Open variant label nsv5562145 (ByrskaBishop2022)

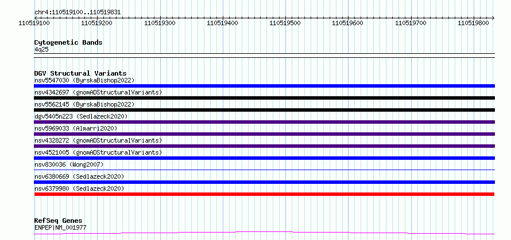coord(84,104)
